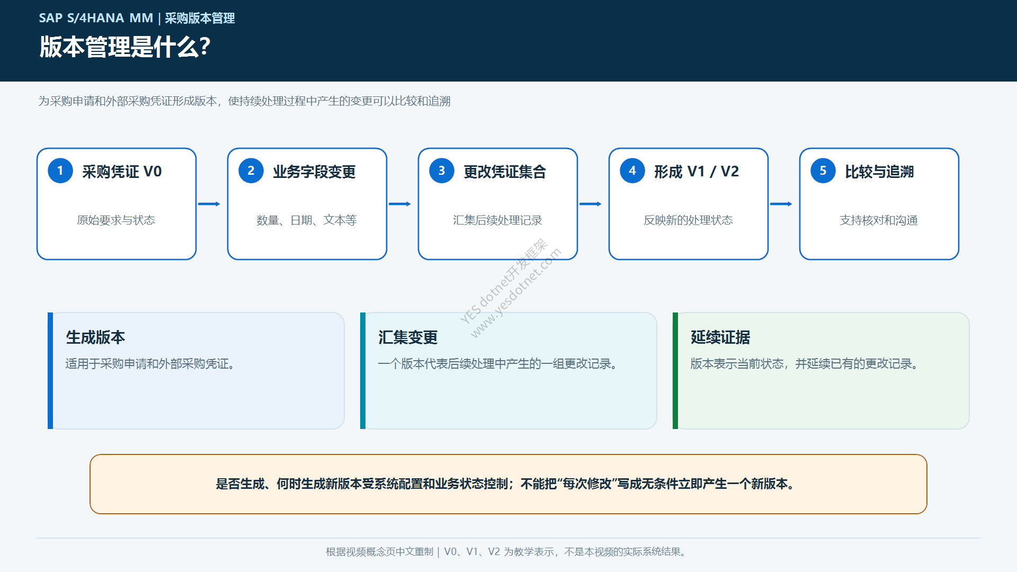This screenshot has height=572, width=1017.
Task: Click the number 5 step circle
Action: coord(823,171)
